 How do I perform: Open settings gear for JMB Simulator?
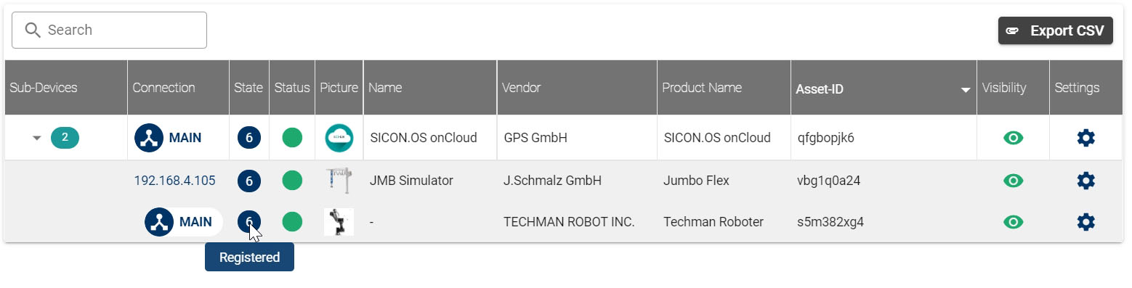click(1085, 181)
